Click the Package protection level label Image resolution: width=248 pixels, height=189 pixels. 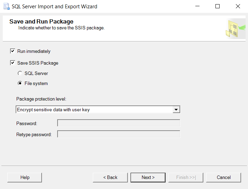pos(41,99)
